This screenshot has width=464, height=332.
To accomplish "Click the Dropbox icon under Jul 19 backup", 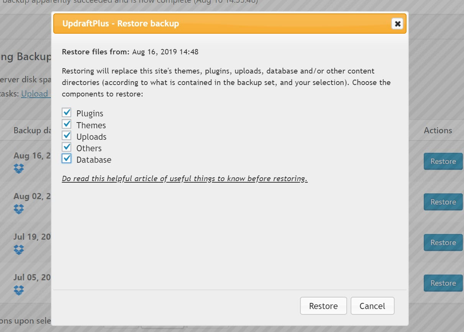I will 18,249.
